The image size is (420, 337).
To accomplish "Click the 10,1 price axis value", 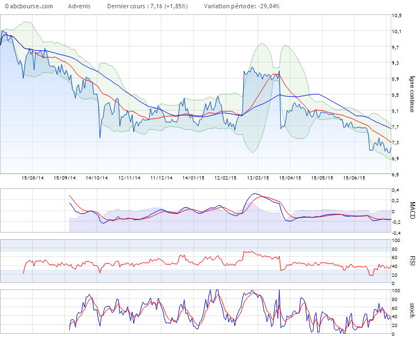I will (397, 31).
